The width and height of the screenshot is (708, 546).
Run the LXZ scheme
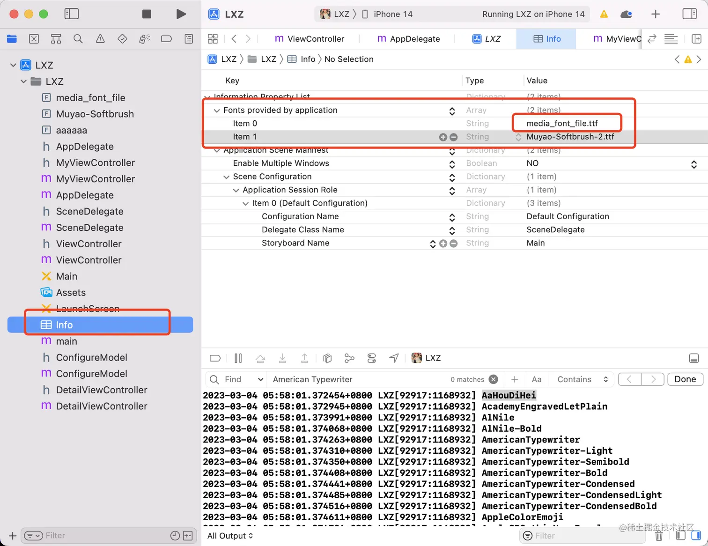click(x=181, y=14)
